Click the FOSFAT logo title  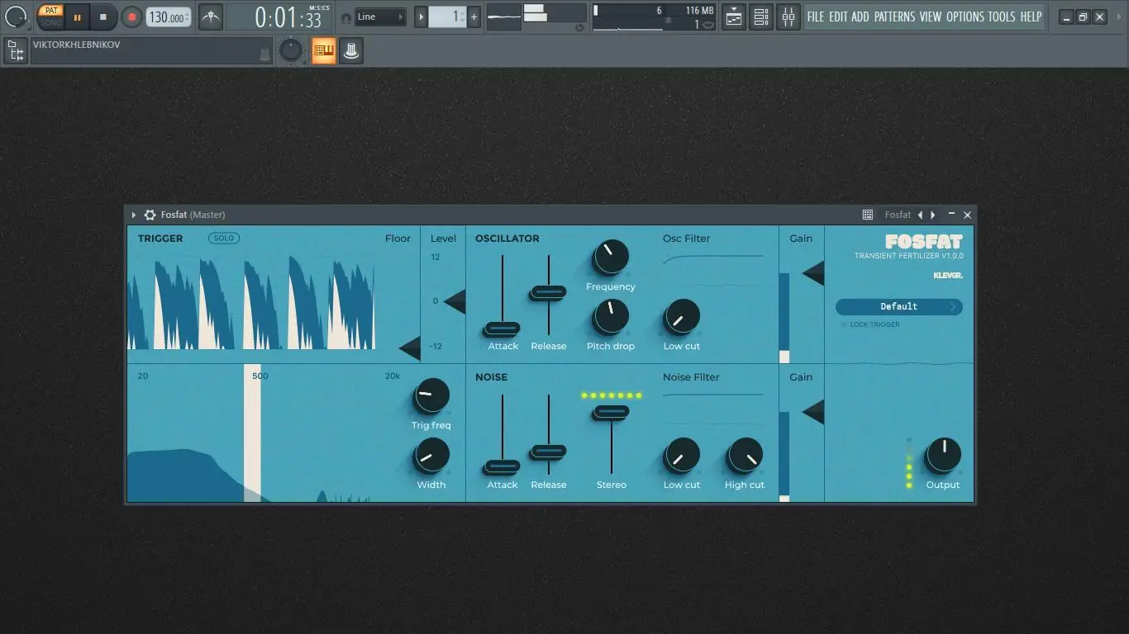point(924,242)
